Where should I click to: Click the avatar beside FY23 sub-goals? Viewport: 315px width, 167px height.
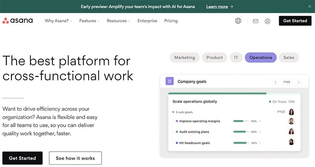(291, 112)
